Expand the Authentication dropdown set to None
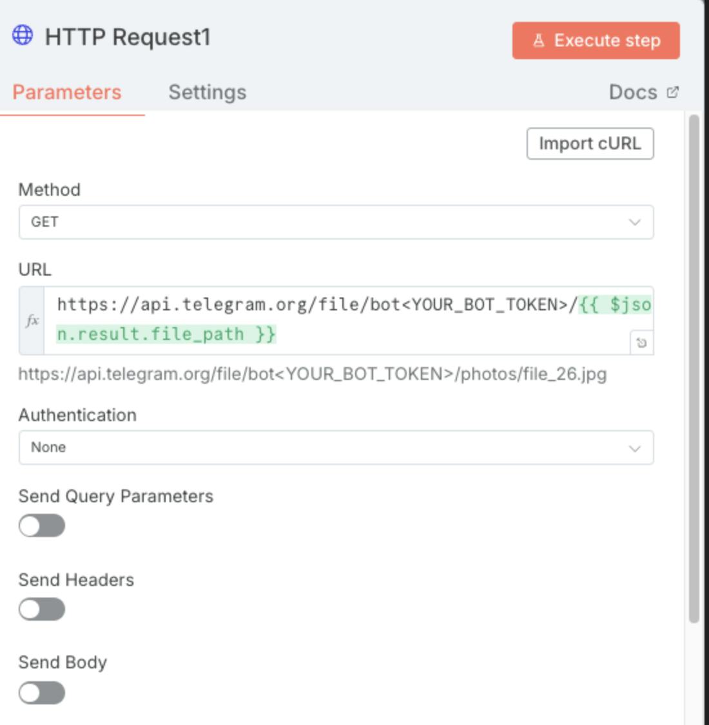This screenshot has width=709, height=725. click(335, 447)
